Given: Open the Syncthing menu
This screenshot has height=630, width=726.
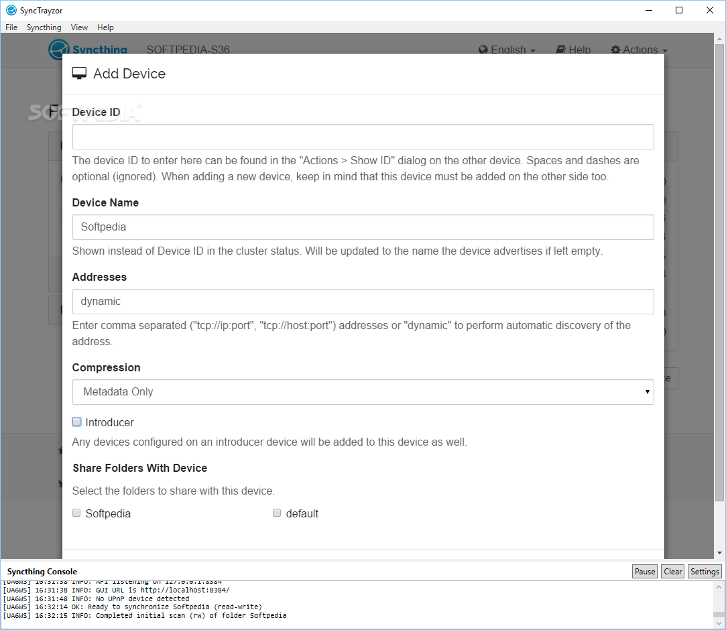Looking at the screenshot, I should [44, 27].
